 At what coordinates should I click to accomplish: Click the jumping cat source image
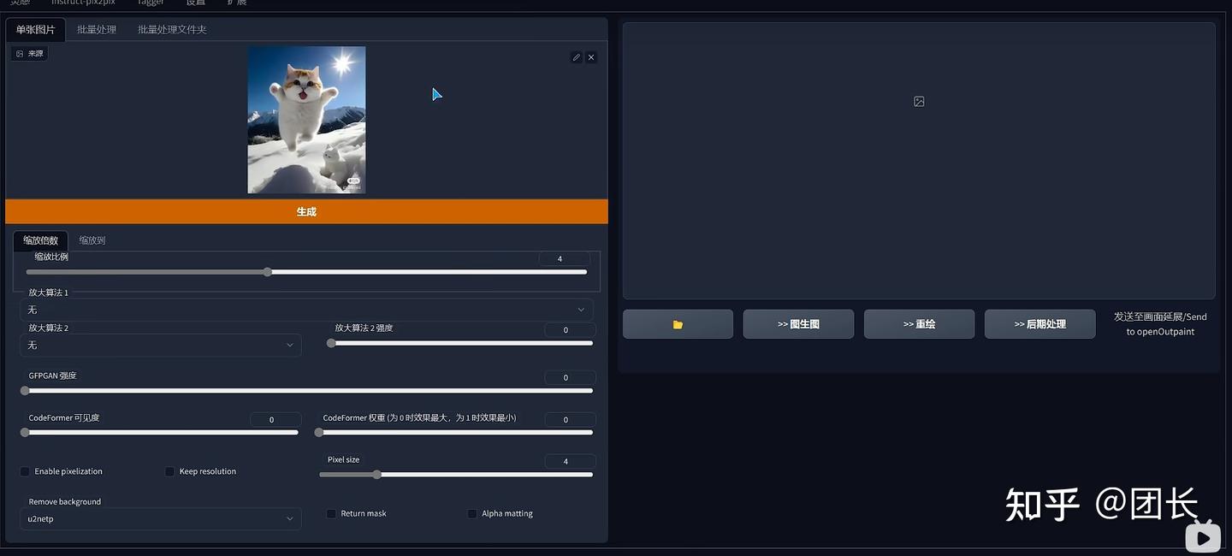[306, 120]
